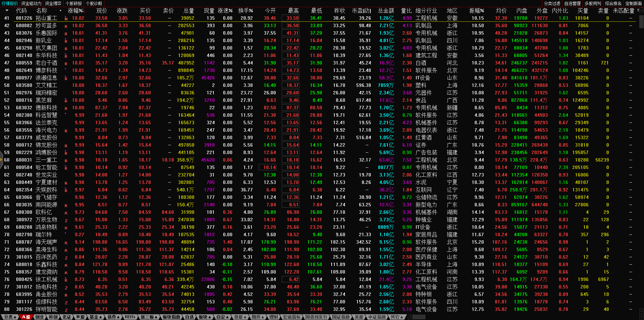
Task: Click the dot marker column header
Action: click(60, 11)
